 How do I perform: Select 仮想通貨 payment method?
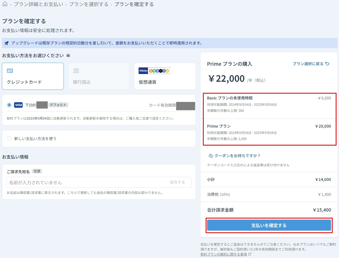[165, 76]
